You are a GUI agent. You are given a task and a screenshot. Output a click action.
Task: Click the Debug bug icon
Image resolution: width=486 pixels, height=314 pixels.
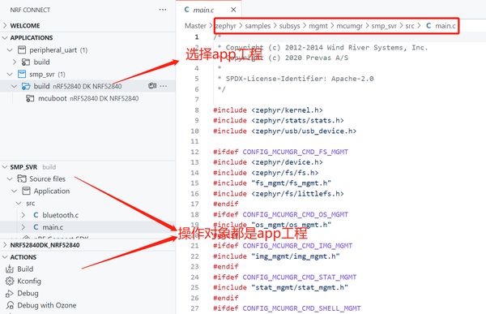click(10, 293)
